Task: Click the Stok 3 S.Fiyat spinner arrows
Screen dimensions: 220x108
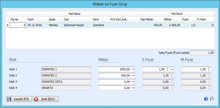Action: pyautogui.click(x=171, y=82)
